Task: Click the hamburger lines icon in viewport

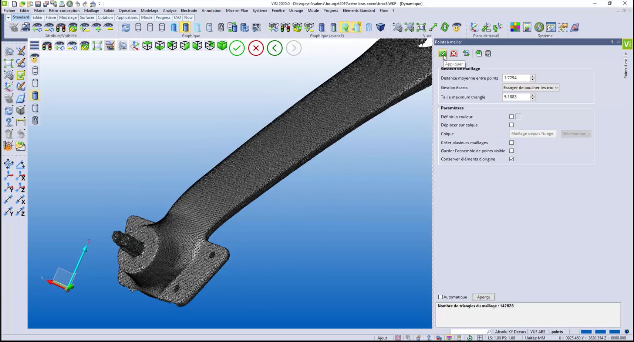Action: (34, 46)
